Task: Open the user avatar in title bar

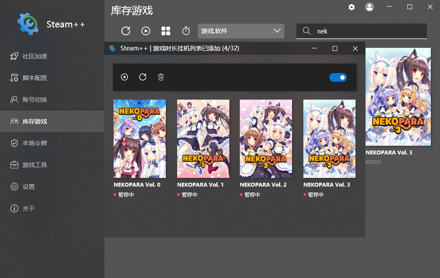Action: tap(369, 7)
